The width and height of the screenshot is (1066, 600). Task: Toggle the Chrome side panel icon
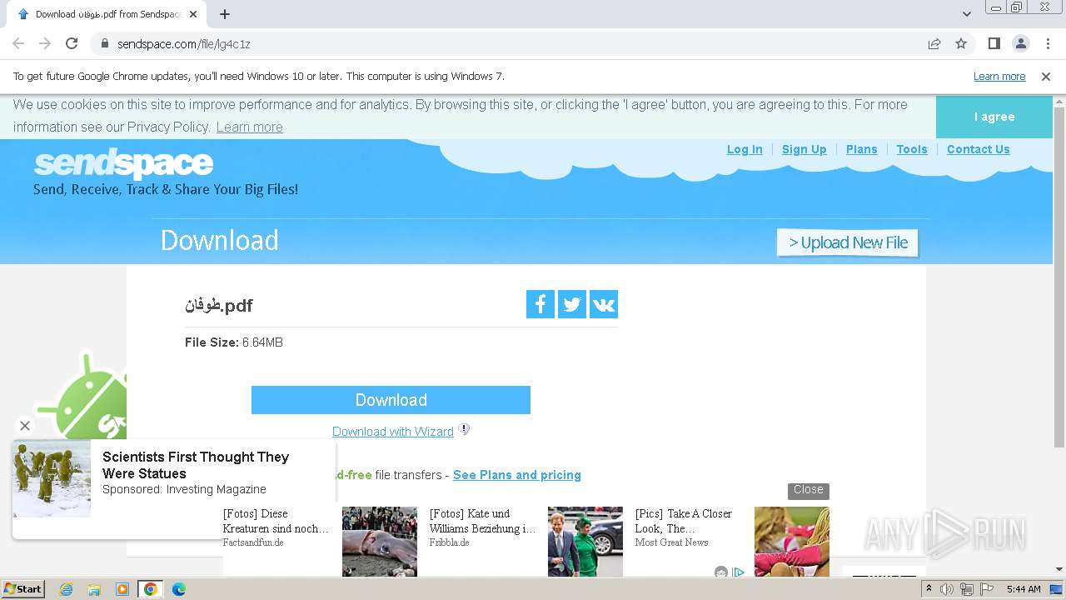click(x=994, y=43)
